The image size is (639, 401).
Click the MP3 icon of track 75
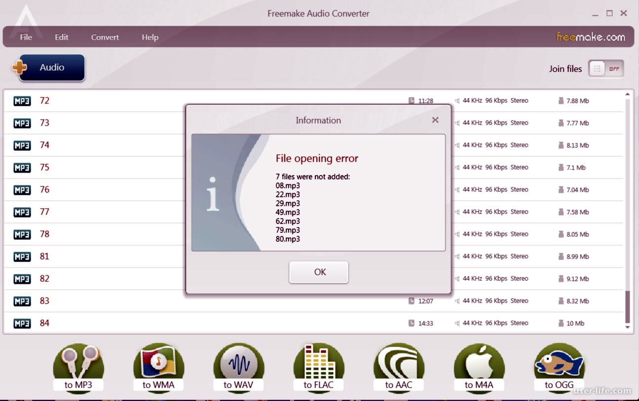22,168
